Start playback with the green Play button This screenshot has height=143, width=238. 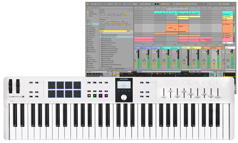click(x=153, y=4)
